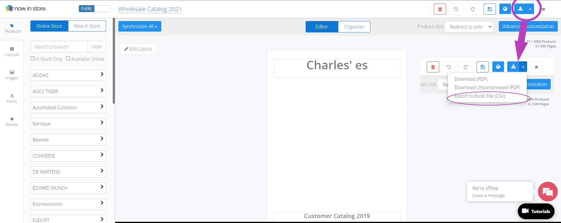Open Review sidebar section
Viewport: 561px width, 223px height.
coord(12,122)
